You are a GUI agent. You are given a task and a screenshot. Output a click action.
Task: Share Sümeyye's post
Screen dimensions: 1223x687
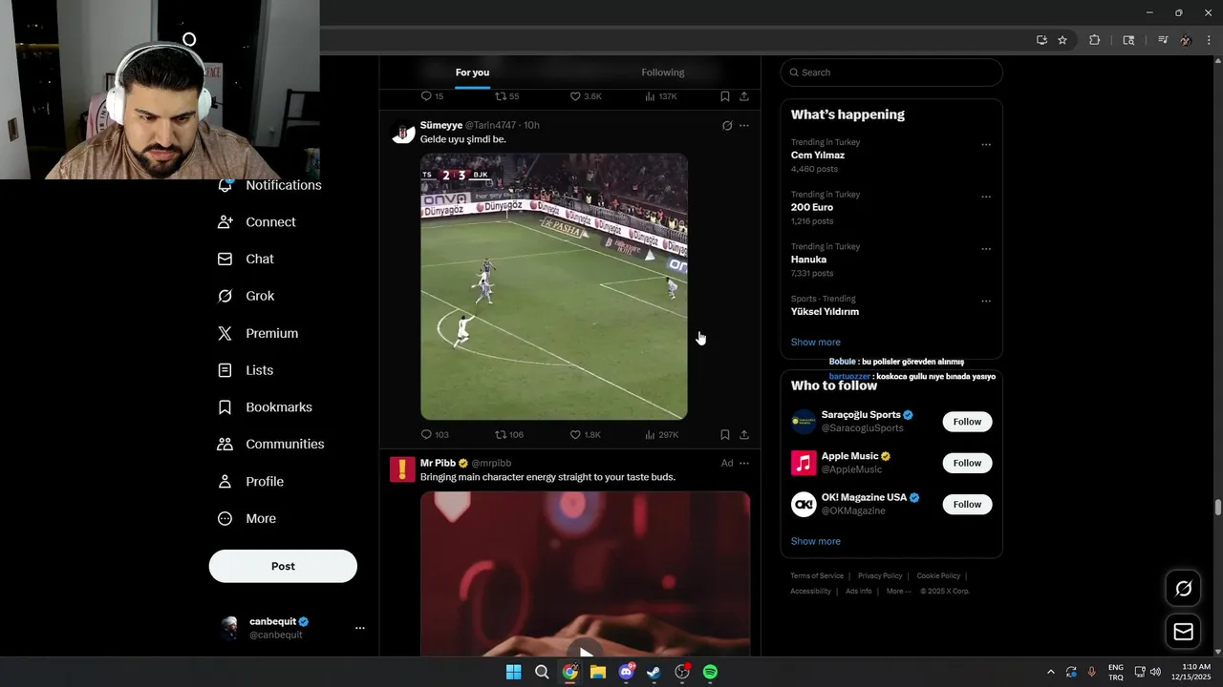pyautogui.click(x=744, y=435)
